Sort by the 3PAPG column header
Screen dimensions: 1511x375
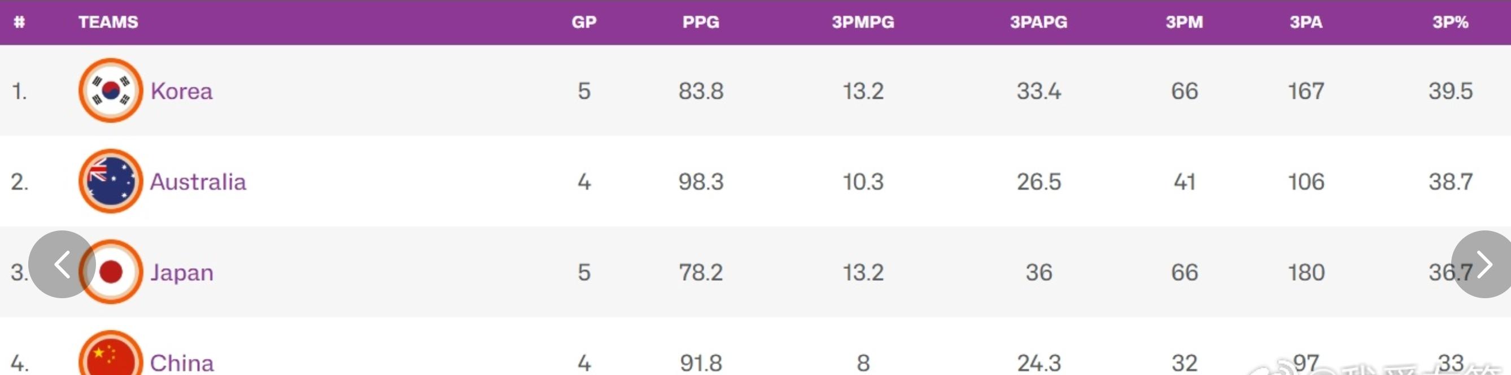(x=1039, y=22)
